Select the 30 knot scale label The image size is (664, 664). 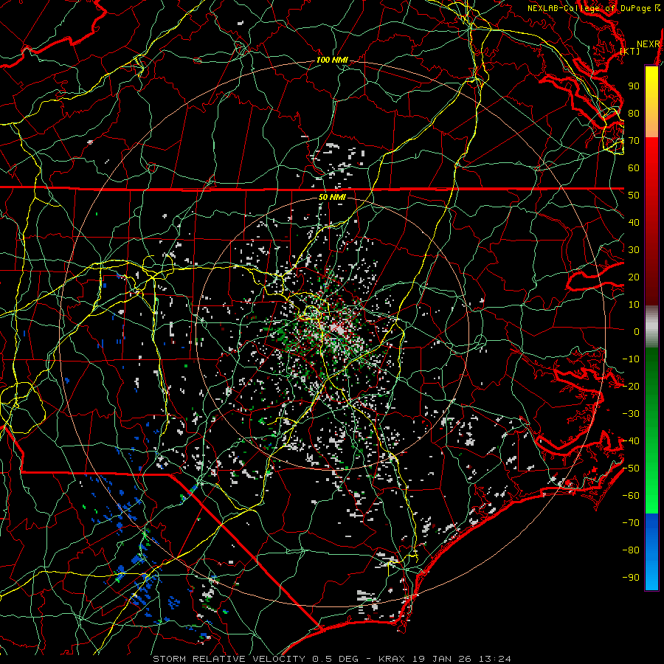point(634,250)
